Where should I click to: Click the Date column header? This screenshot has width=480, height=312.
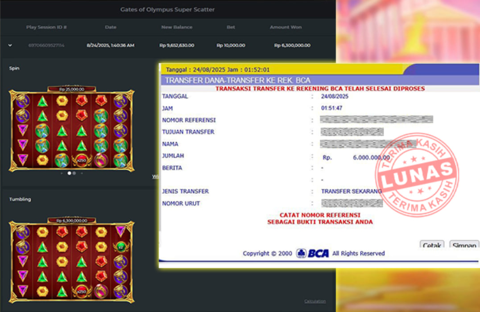click(111, 27)
